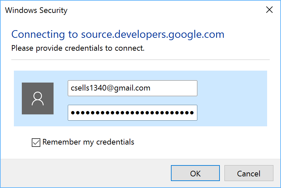281x188 pixels.
Task: Click empty space right of the username field
Action: (232, 88)
